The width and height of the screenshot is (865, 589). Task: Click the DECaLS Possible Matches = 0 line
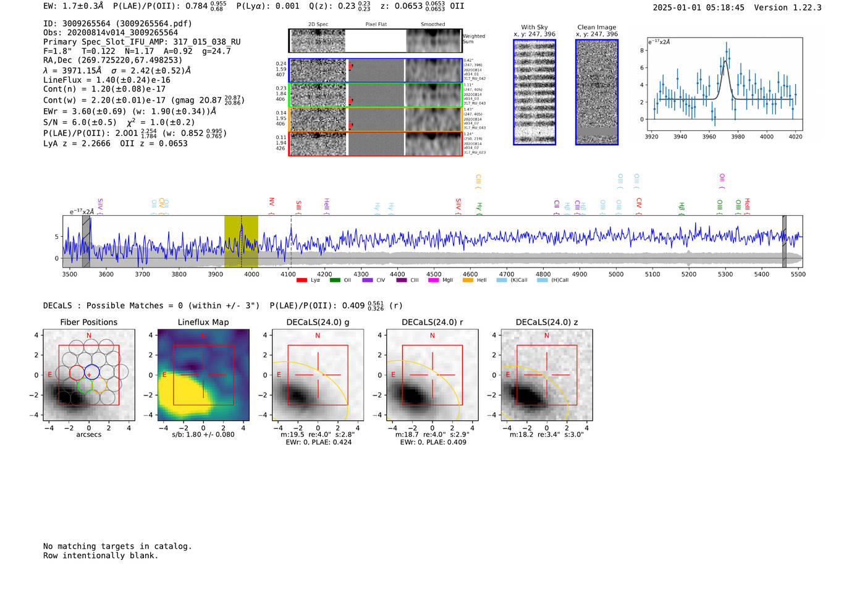[x=223, y=305]
